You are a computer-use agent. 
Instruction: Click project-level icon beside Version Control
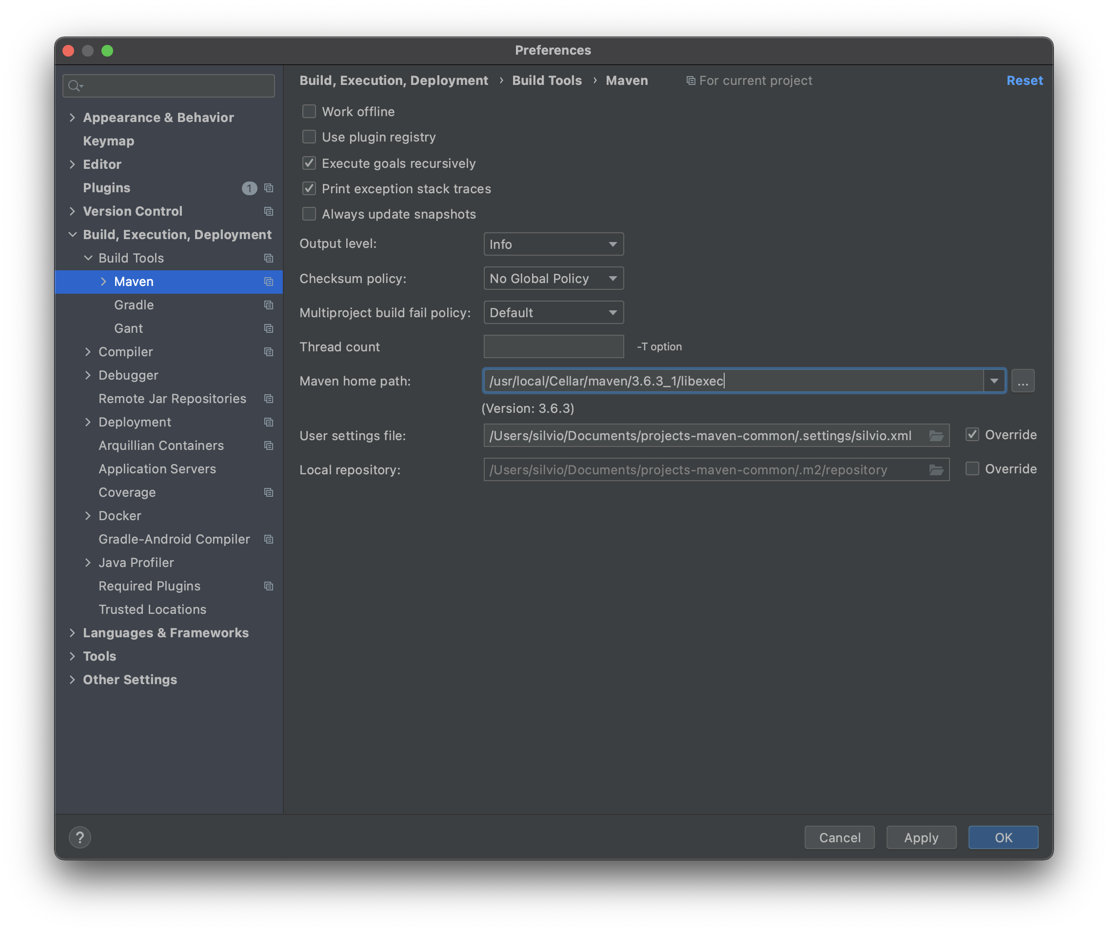pyautogui.click(x=268, y=211)
